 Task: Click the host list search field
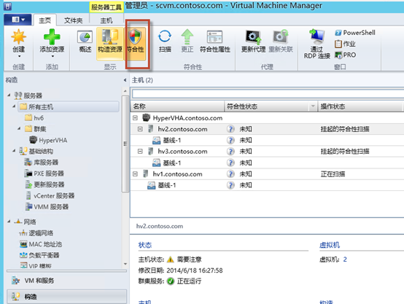click(x=268, y=93)
